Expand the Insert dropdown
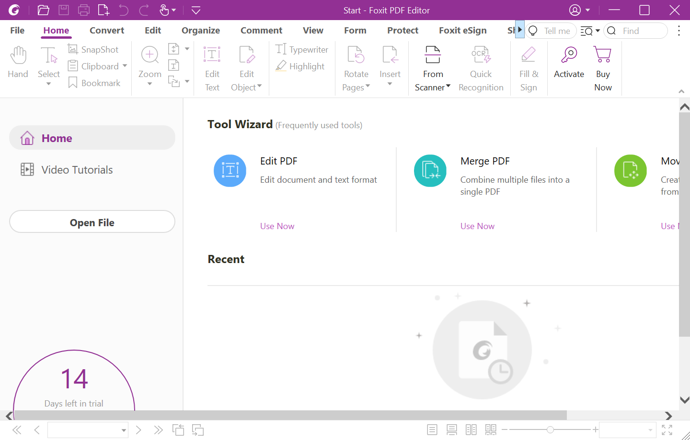The image size is (690, 440). tap(390, 84)
